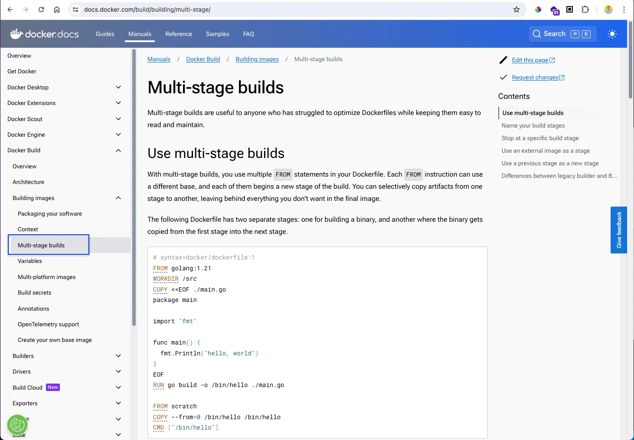The width and height of the screenshot is (634, 440).
Task: Select Use multi-stage builds in Contents
Action: 533,113
